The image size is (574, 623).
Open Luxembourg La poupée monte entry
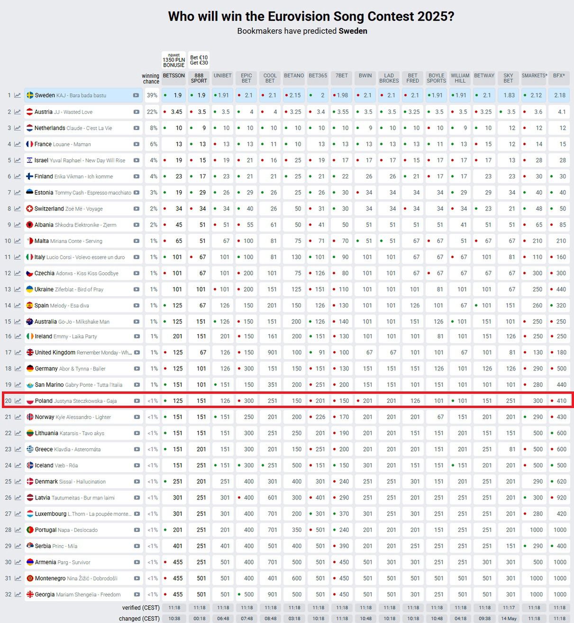click(83, 514)
